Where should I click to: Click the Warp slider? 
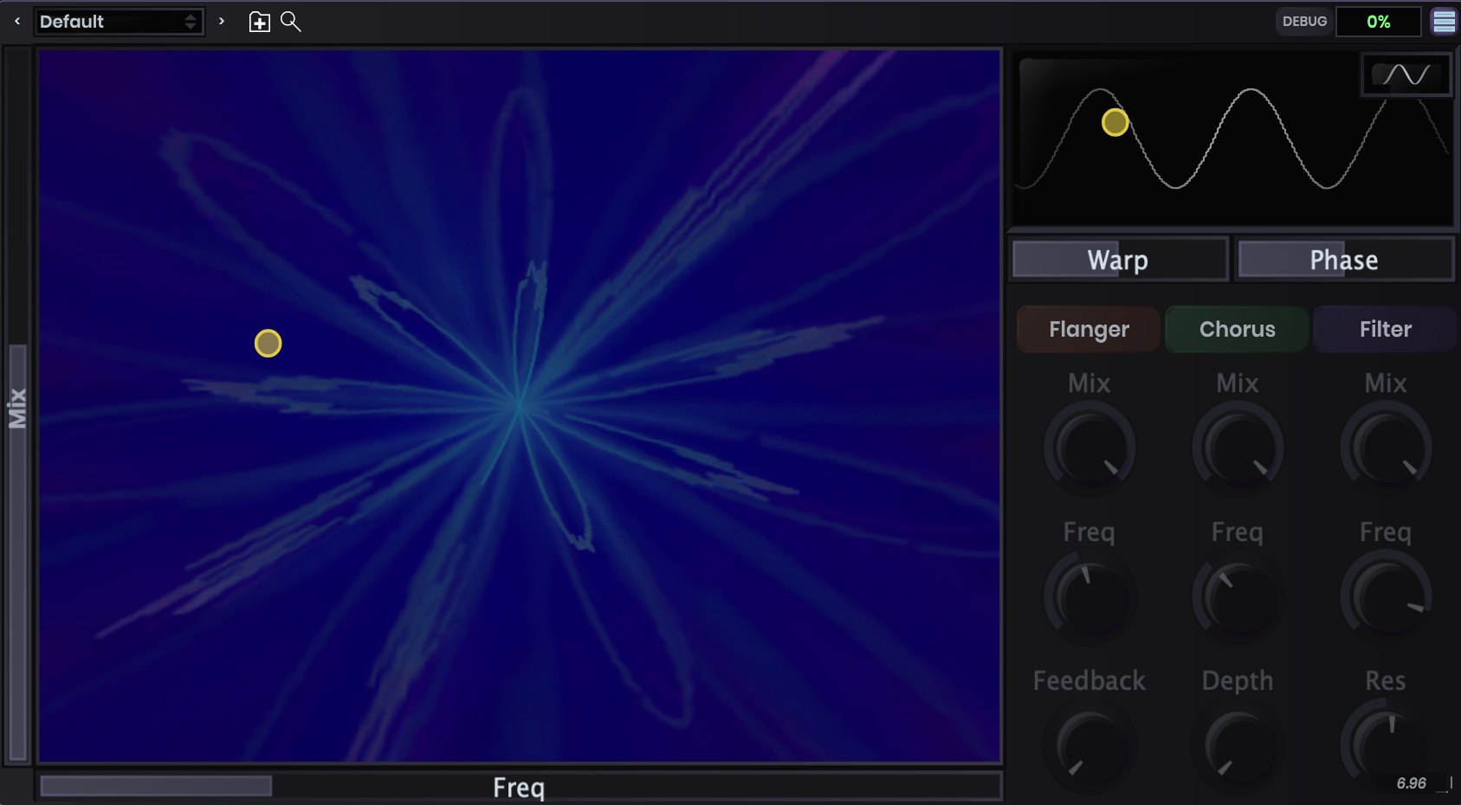point(1119,260)
